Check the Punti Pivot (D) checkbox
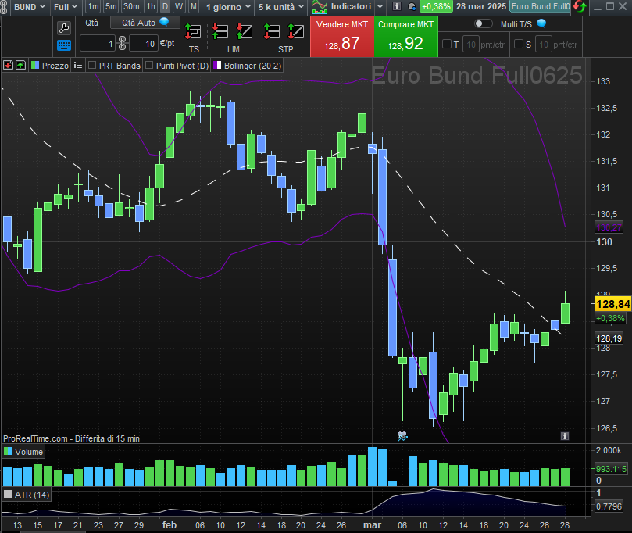 tap(148, 66)
